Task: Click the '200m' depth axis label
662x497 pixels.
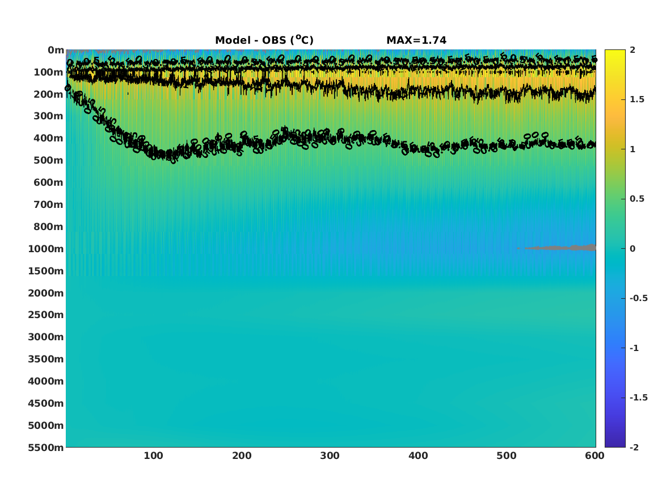Action: (x=49, y=94)
